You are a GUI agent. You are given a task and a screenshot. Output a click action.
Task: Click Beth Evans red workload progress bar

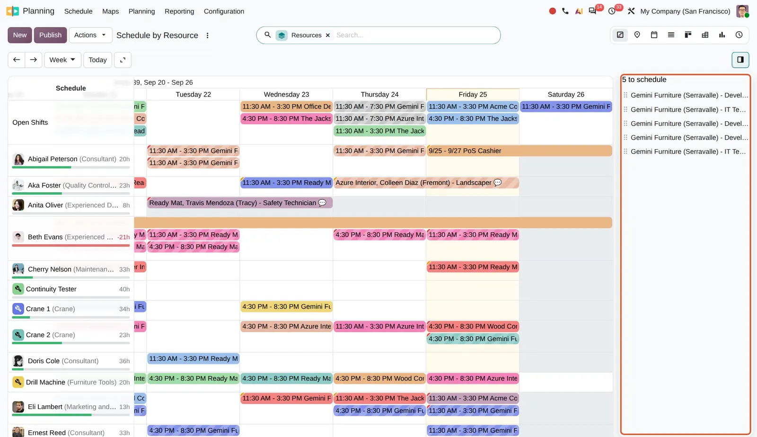(71, 245)
